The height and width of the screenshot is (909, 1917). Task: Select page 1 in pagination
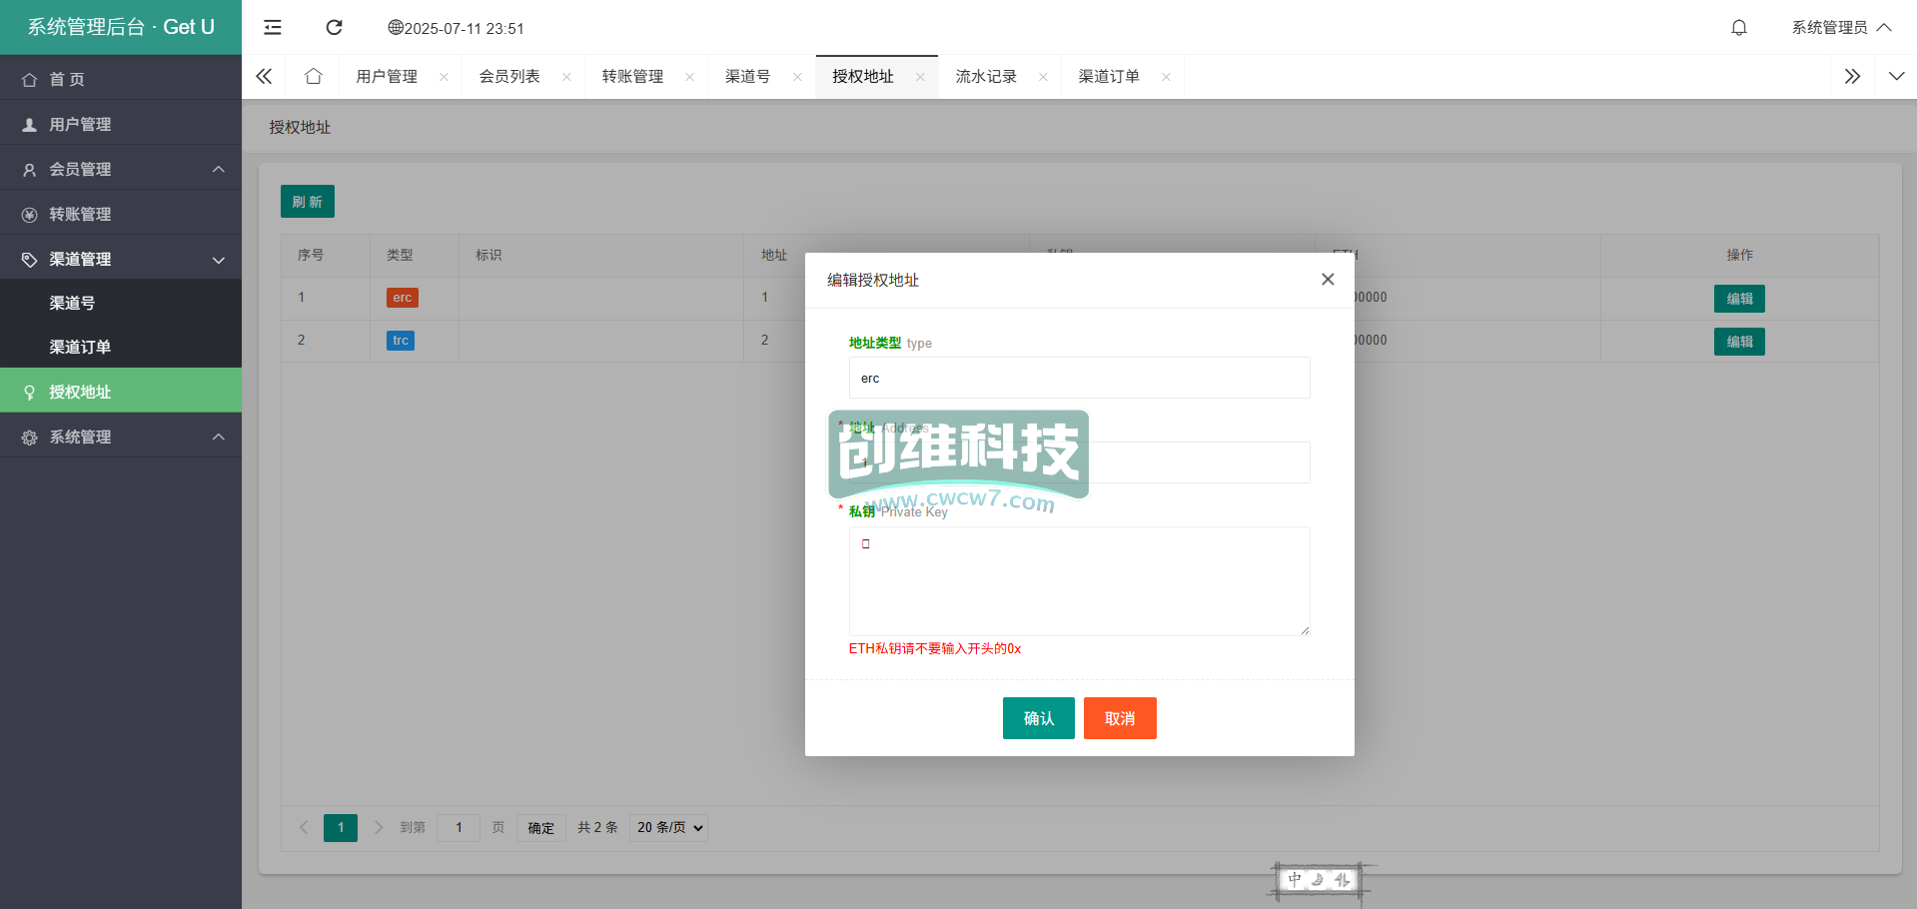pos(341,827)
